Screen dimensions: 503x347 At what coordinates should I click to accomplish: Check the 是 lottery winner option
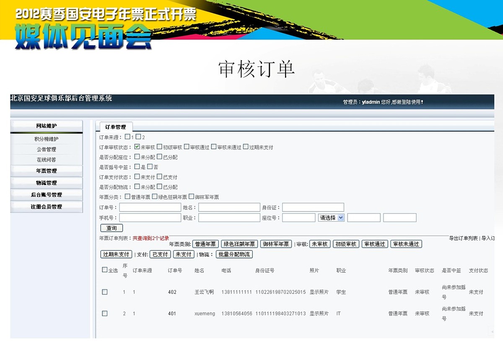click(x=137, y=166)
